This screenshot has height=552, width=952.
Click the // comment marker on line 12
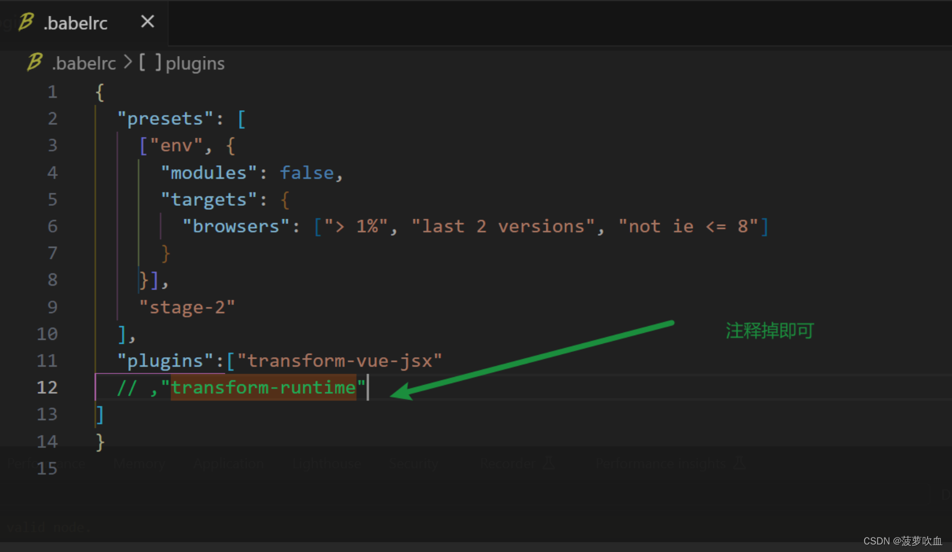pyautogui.click(x=127, y=388)
